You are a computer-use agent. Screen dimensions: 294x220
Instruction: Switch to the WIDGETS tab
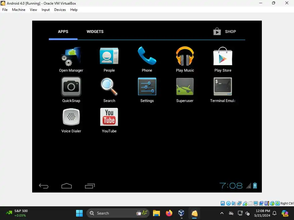(x=95, y=32)
